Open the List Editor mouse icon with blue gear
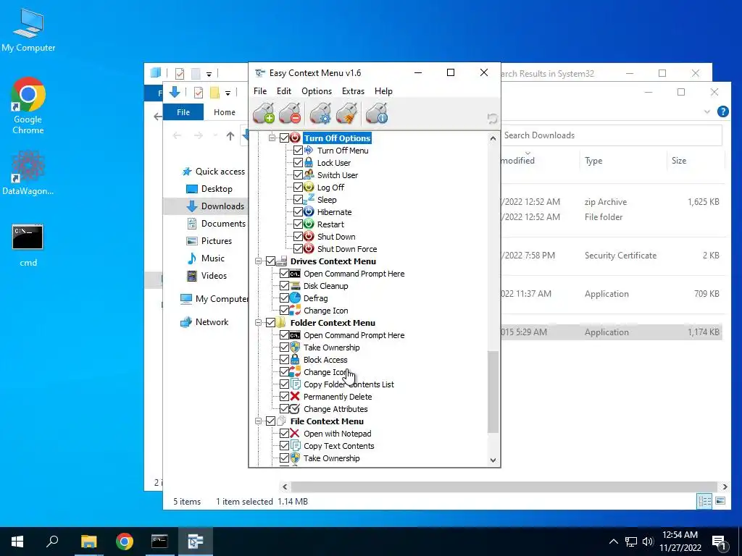Viewport: 742px width, 556px height. pos(320,114)
